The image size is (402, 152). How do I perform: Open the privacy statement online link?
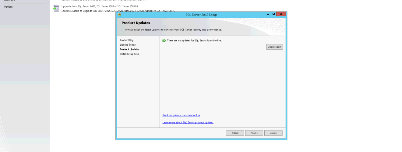[181, 115]
